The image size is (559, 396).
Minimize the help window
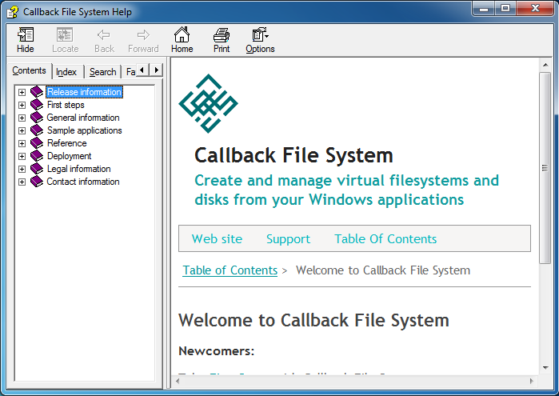point(484,9)
